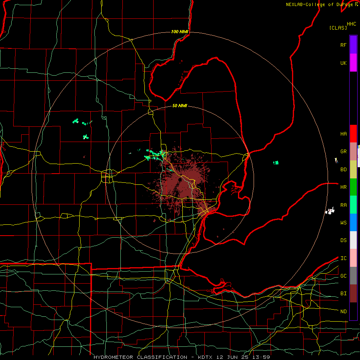Pick the light green RA legend swatch
The image size is (360, 360).
(x=353, y=205)
